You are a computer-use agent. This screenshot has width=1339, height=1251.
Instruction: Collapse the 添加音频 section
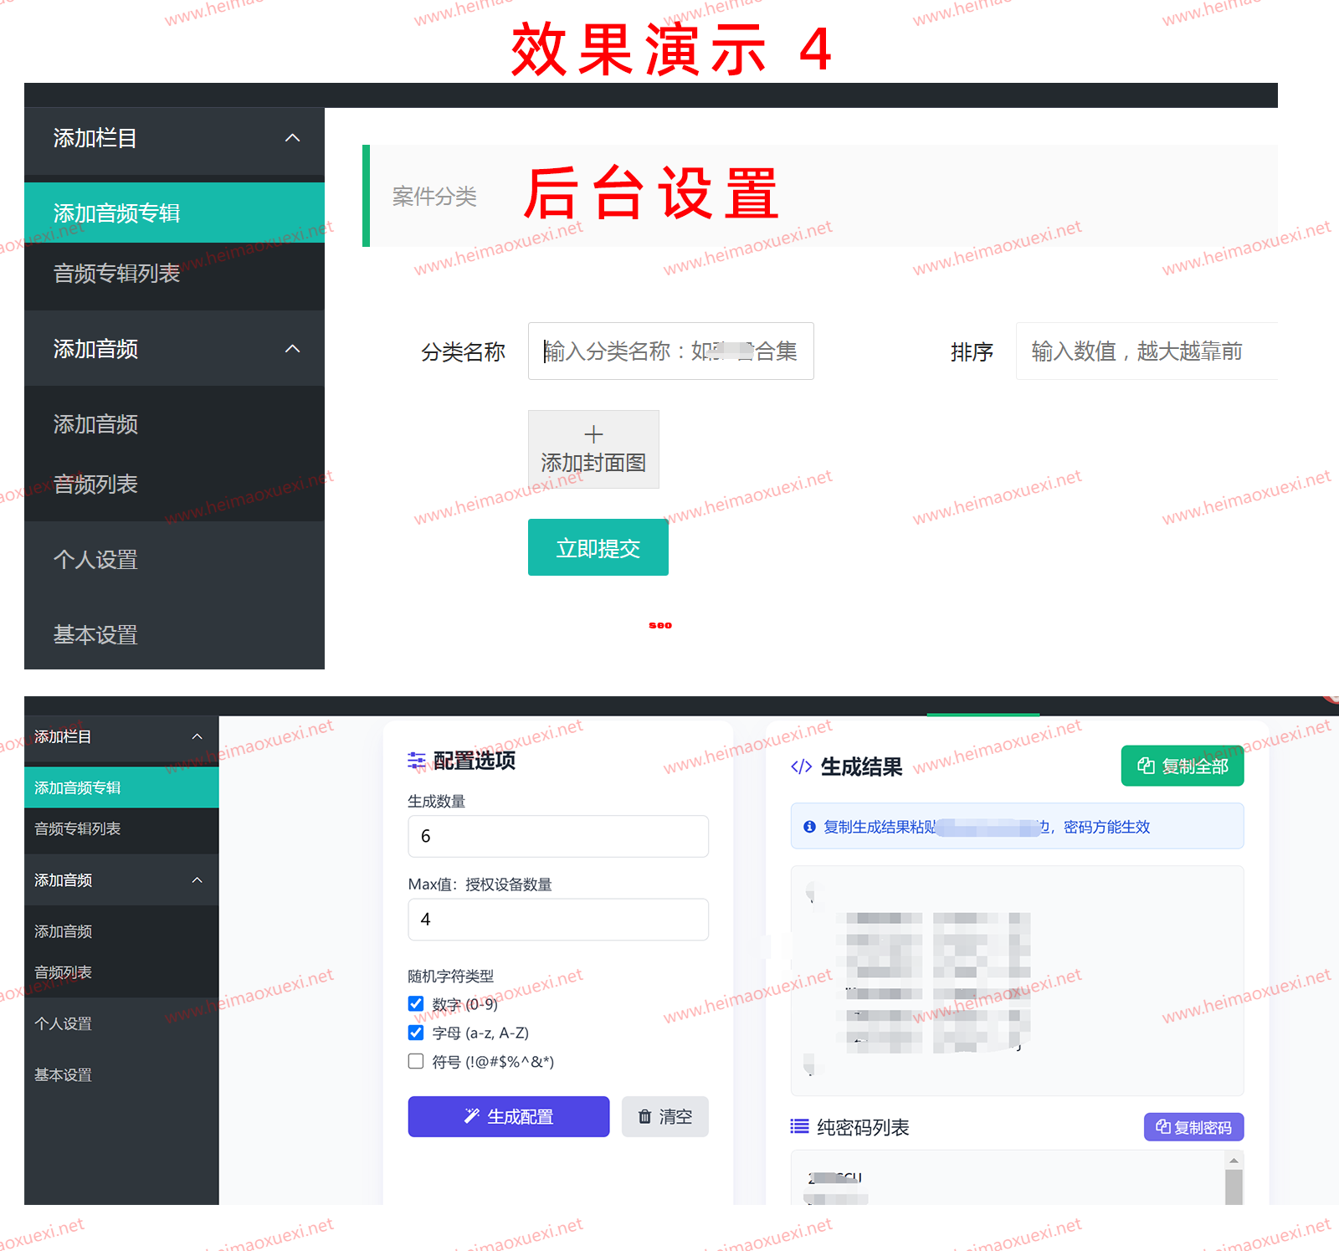292,349
